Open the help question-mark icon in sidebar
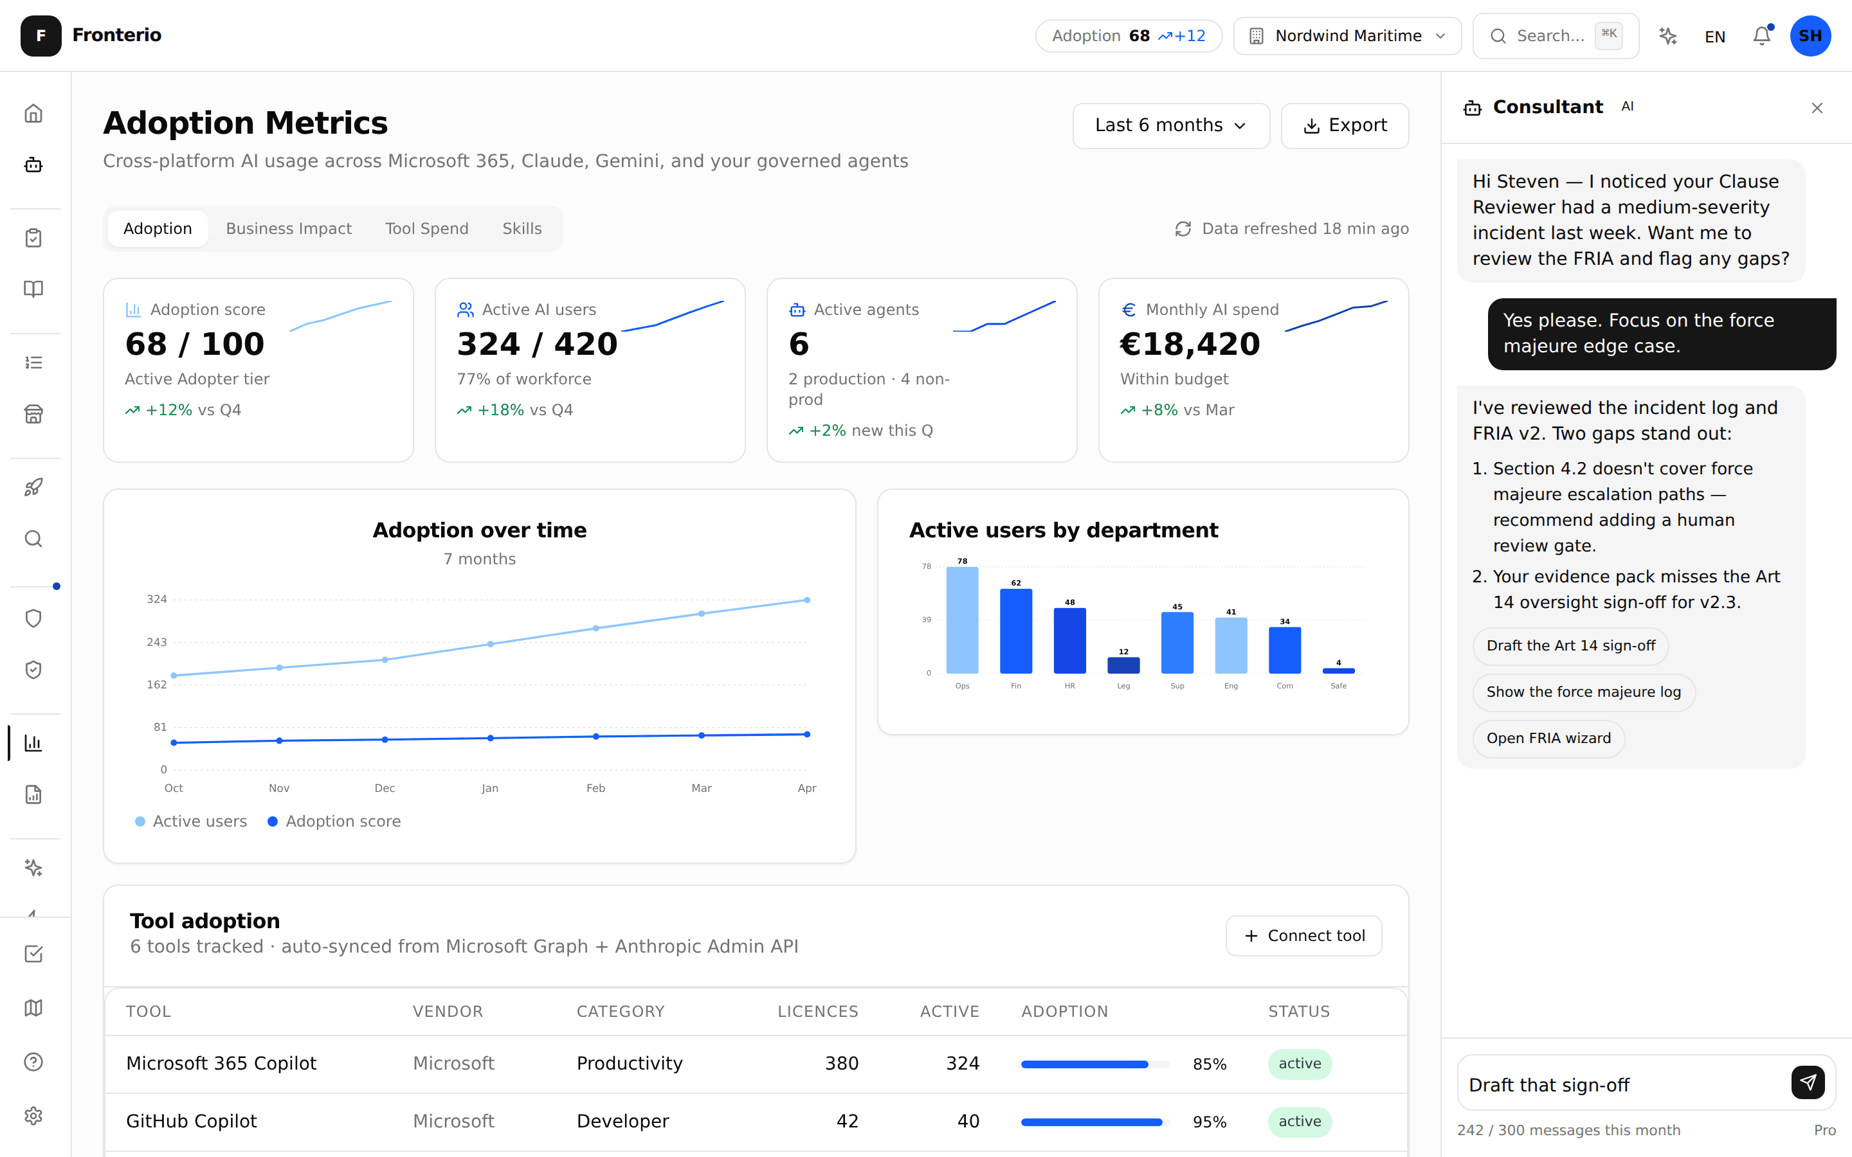Screen dimensions: 1852x1157 click(33, 1062)
